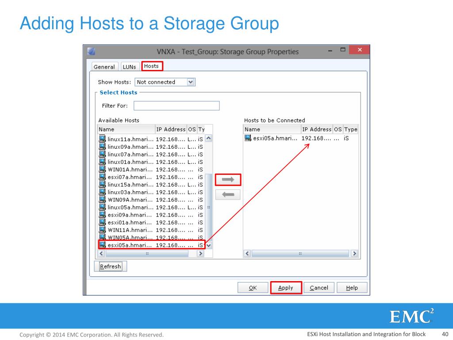The width and height of the screenshot is (453, 340).
Task: Select the linux01a.hmari host row
Action: click(151, 162)
